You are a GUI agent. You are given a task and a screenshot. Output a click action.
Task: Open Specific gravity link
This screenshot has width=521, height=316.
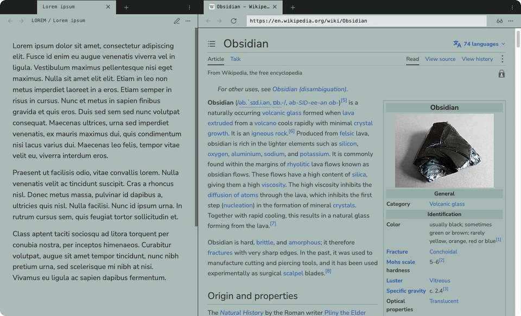406,290
